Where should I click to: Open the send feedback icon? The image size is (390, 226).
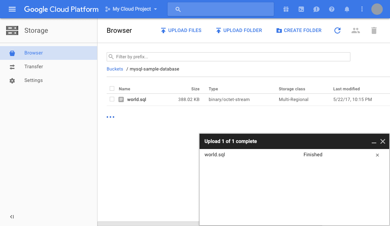click(x=316, y=9)
